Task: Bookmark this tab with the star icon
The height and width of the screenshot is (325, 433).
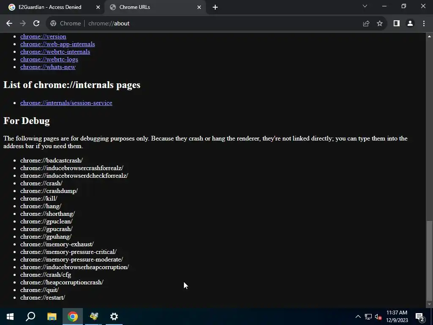Action: [380, 24]
